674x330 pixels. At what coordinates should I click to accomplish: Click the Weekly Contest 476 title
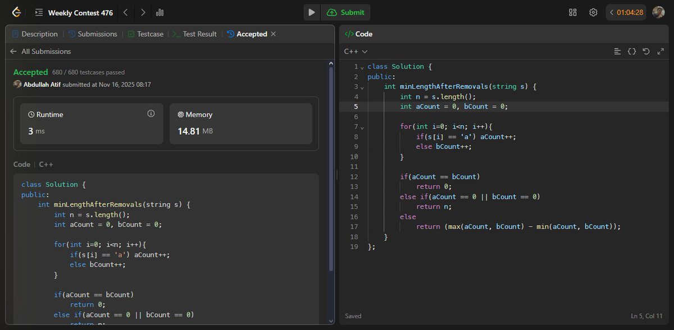(80, 12)
